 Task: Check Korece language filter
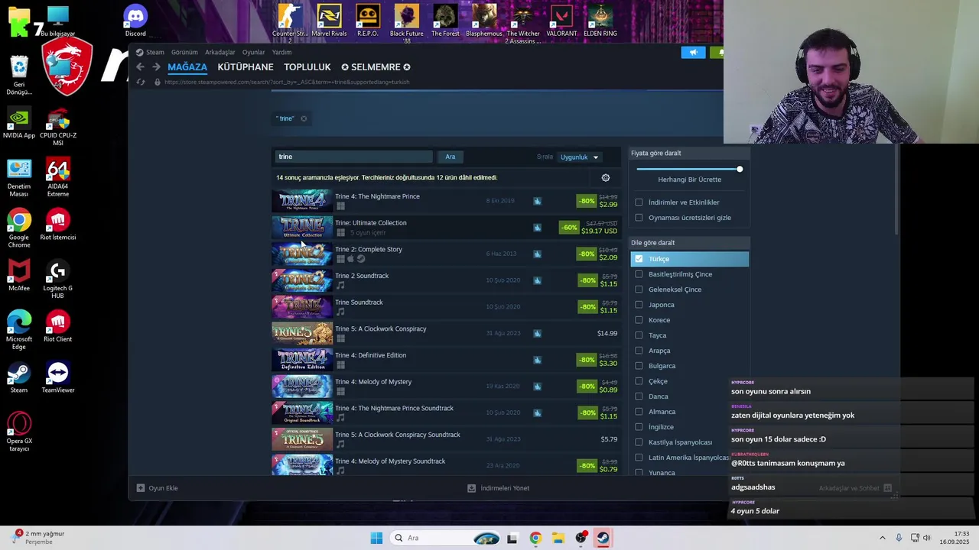click(x=639, y=320)
